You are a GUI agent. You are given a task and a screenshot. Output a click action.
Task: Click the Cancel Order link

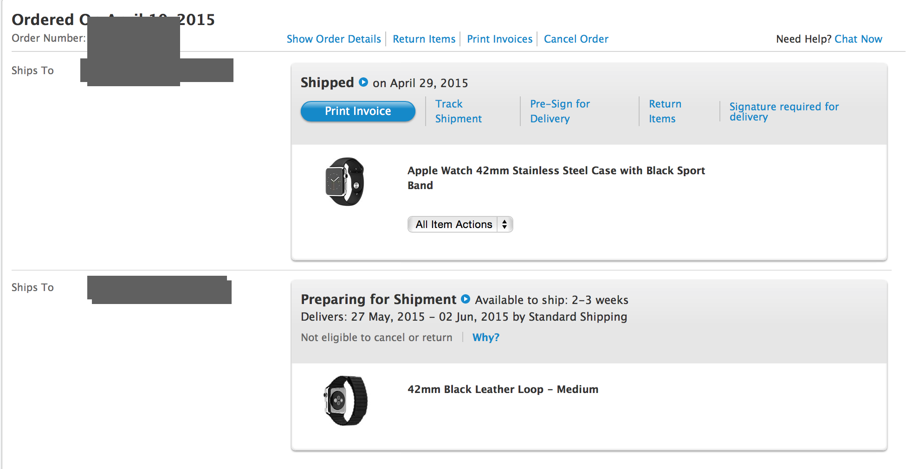tap(576, 39)
